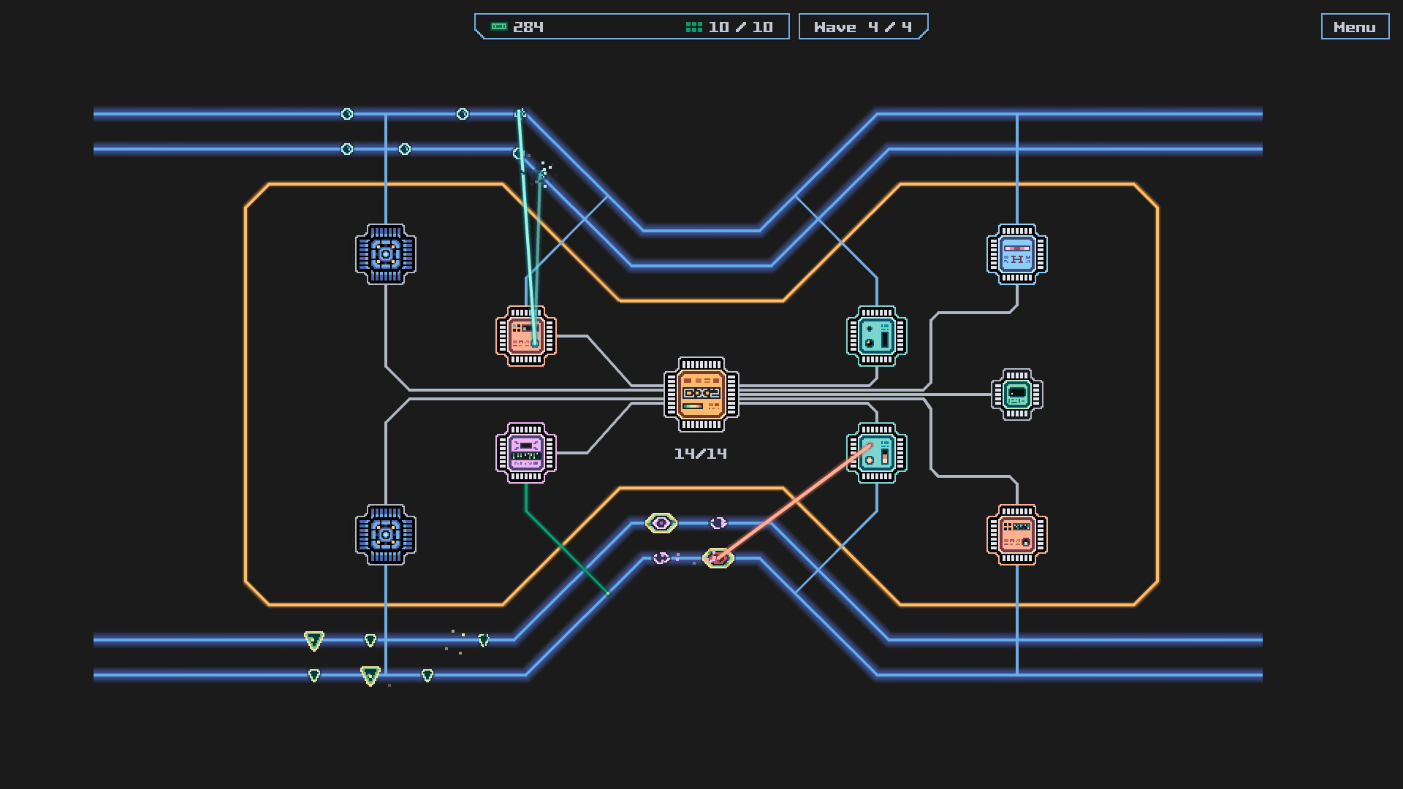Click the 284 credits counter
1403x789 pixels.
coord(528,27)
